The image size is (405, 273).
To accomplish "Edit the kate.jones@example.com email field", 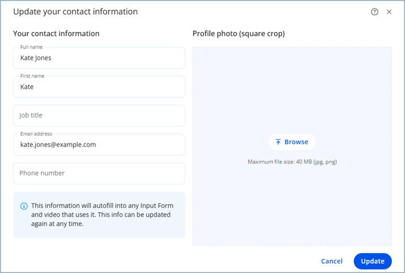I will [x=99, y=145].
